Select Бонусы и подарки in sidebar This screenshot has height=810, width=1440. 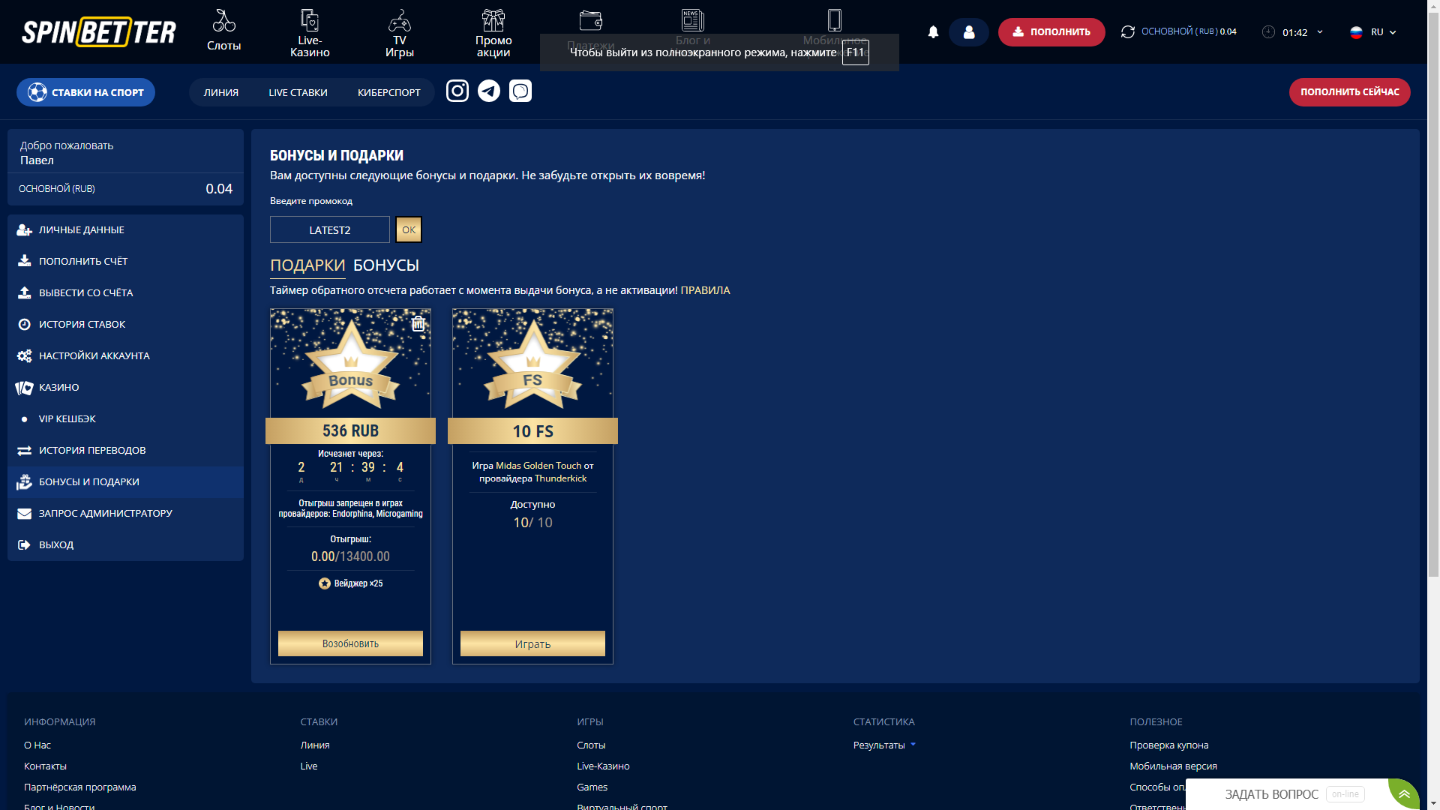point(125,482)
